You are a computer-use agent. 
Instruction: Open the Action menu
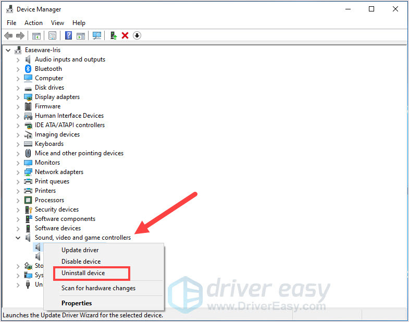pos(33,23)
